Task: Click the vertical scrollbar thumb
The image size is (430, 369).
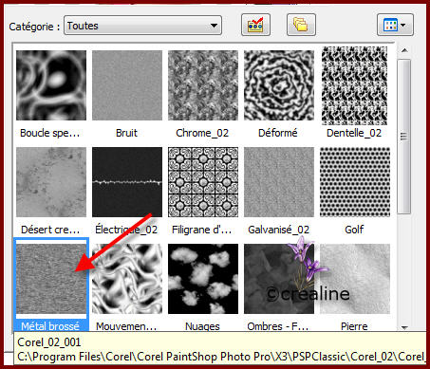Action: [x=403, y=137]
